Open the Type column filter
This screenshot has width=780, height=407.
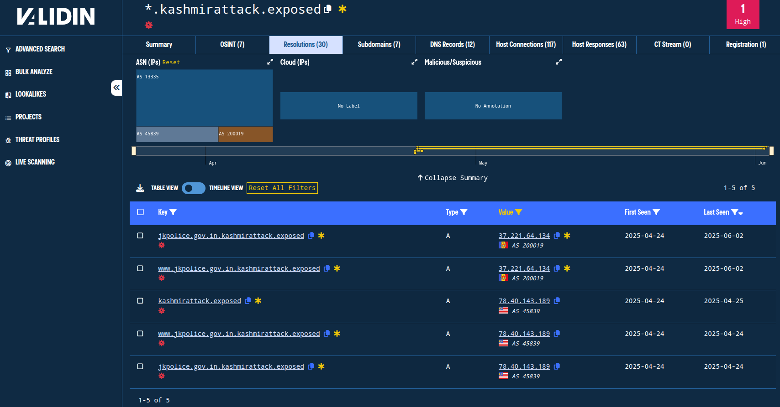coord(464,212)
